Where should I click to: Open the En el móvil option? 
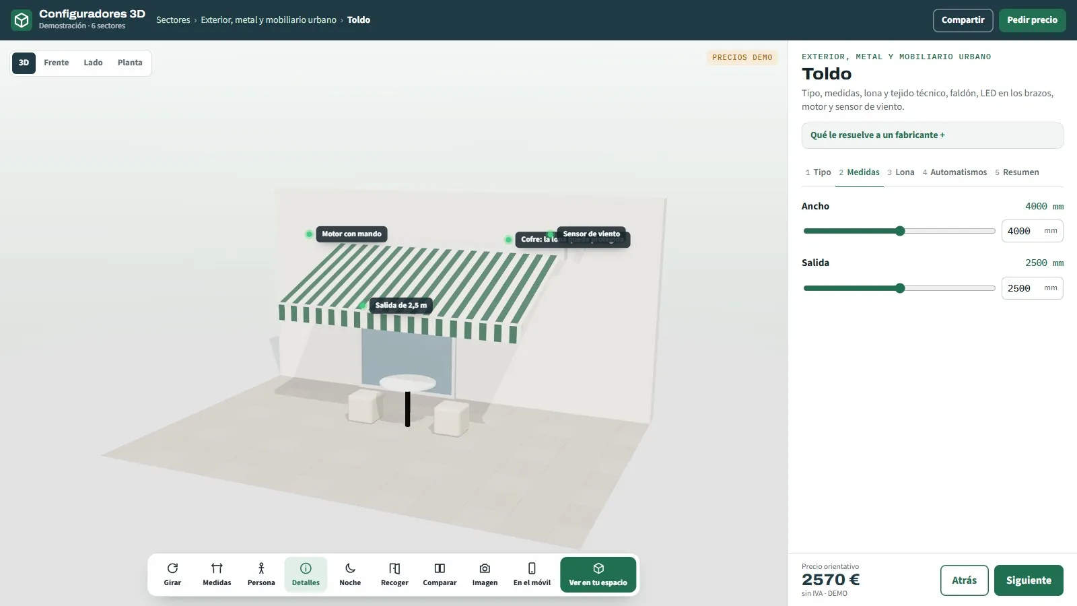tap(532, 574)
